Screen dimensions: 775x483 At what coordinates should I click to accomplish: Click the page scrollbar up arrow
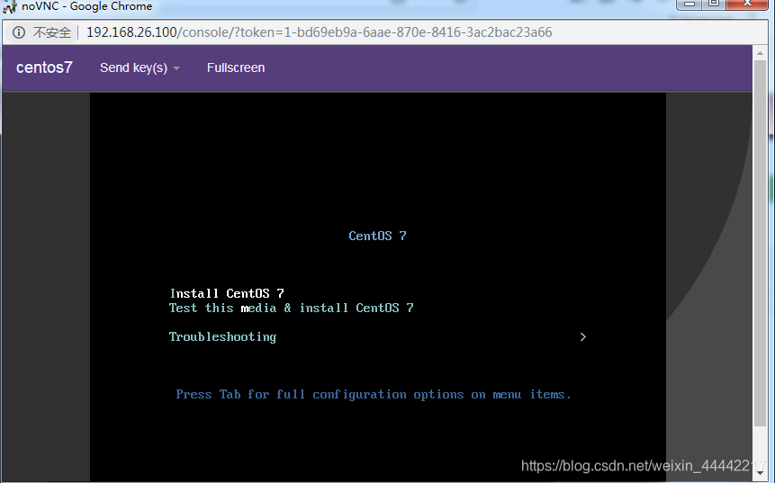(761, 53)
